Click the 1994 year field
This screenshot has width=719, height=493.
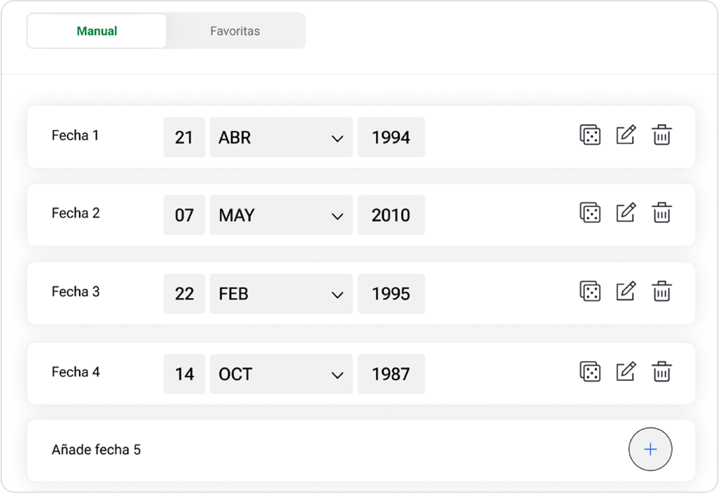(x=391, y=138)
